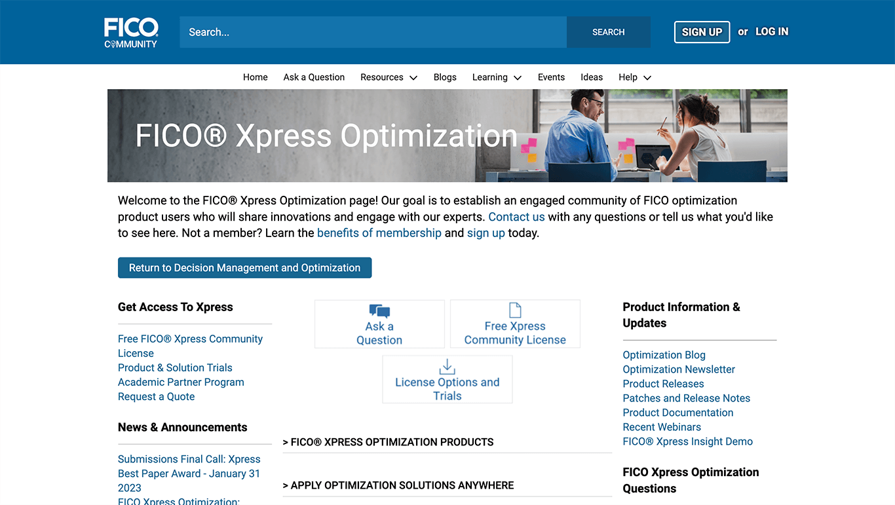Expand the Resources dropdown menu

click(x=389, y=77)
